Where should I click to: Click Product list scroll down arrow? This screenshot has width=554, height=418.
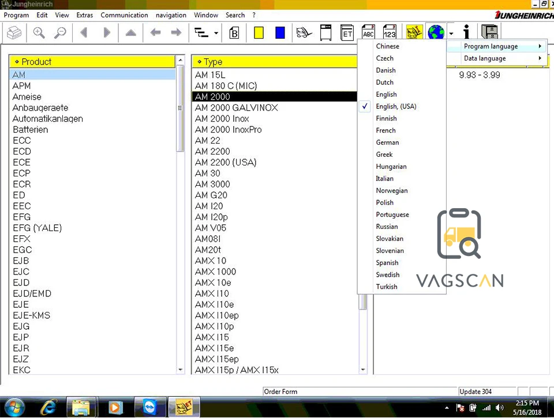(x=180, y=370)
